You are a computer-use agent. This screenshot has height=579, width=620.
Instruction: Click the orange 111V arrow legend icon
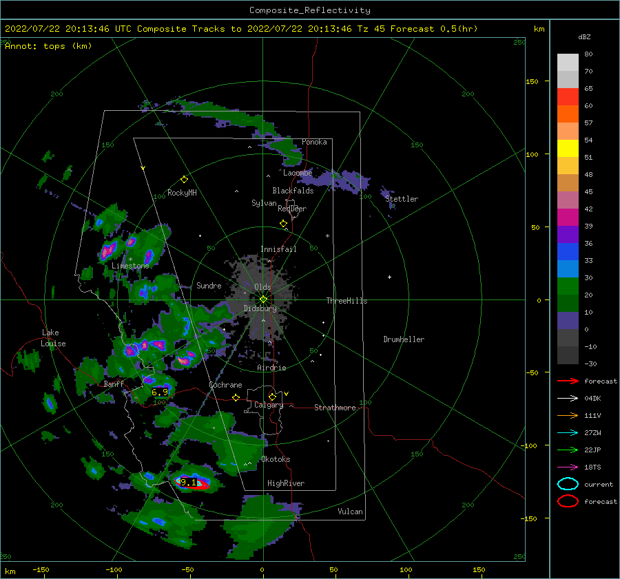(568, 415)
